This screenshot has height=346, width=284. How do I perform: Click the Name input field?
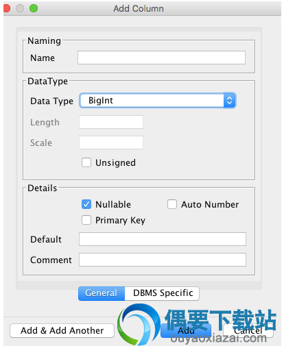tap(161, 58)
